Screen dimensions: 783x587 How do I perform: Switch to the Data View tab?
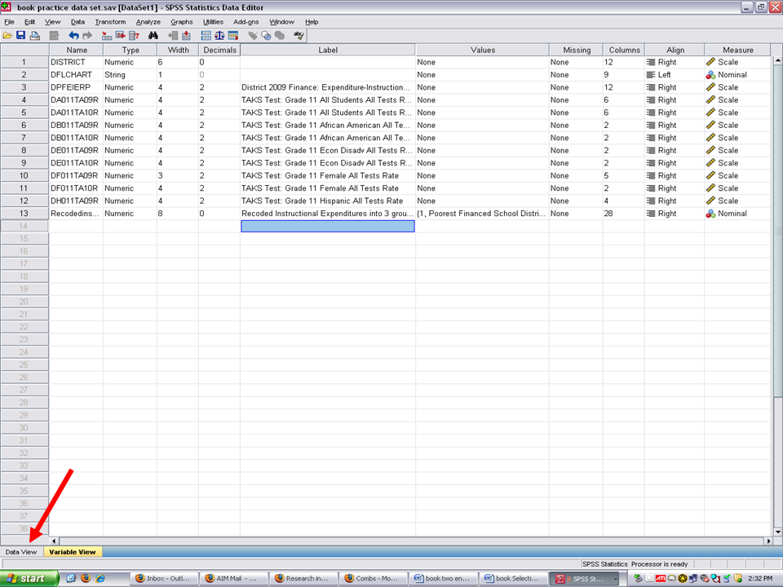click(21, 552)
